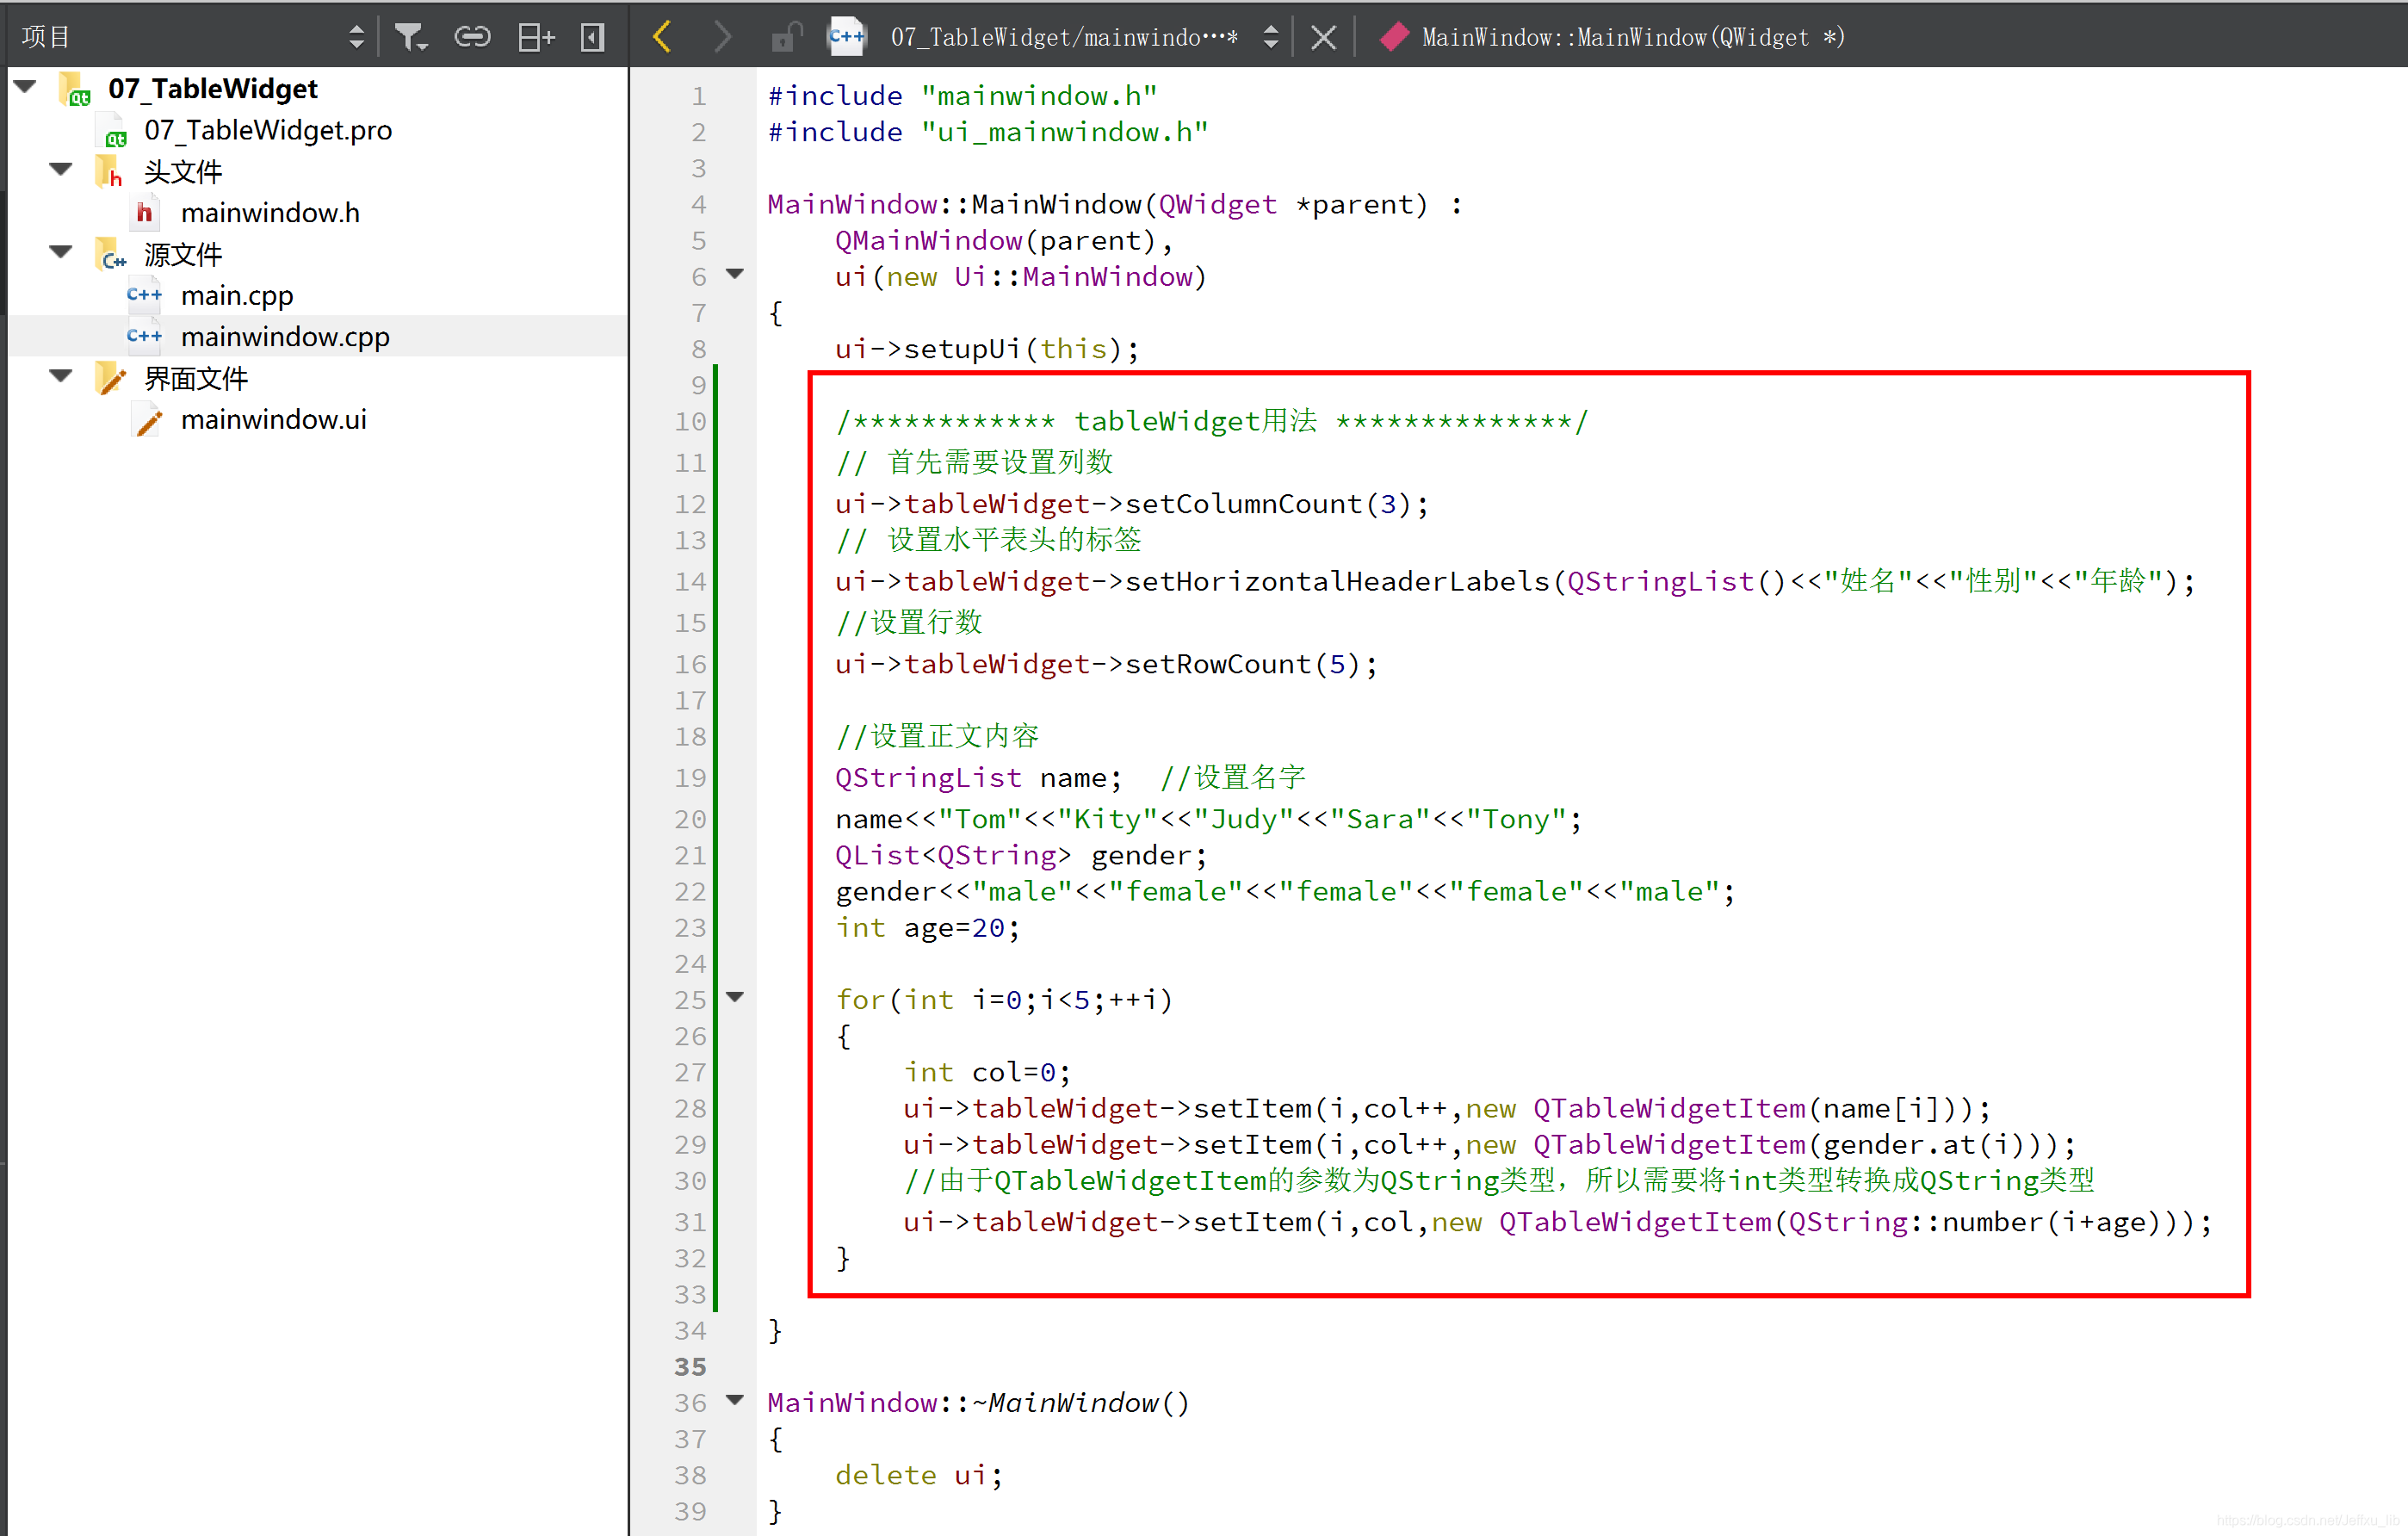Click the ui(new Ui::MainWindow) line
This screenshot has height=1536, width=2408.
(1021, 277)
